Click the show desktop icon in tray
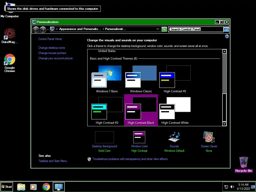This screenshot has width=256, height=192. (253, 187)
